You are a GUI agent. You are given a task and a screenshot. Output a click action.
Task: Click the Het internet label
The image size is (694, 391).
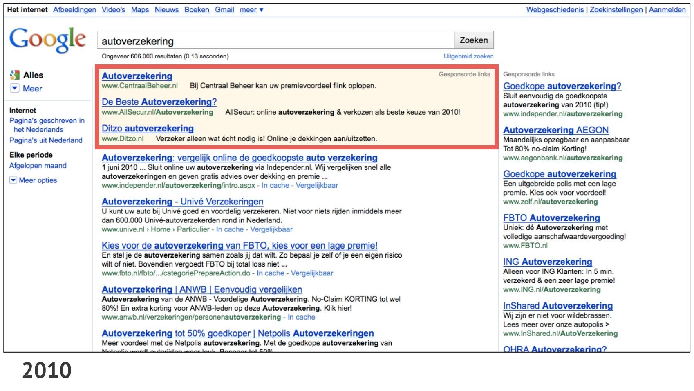click(x=27, y=9)
